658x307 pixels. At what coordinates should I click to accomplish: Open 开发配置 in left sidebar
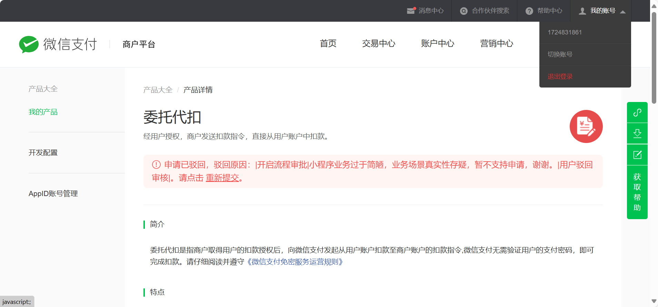[43, 153]
